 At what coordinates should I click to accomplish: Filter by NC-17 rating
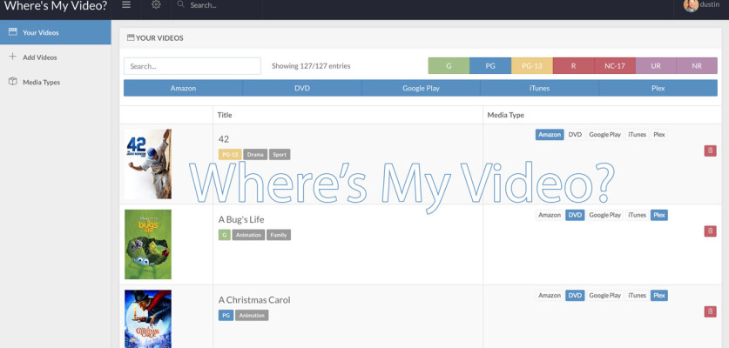tap(615, 66)
